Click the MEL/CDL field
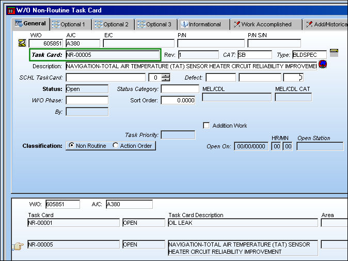The width and height of the screenshot is (348, 261). [237, 97]
